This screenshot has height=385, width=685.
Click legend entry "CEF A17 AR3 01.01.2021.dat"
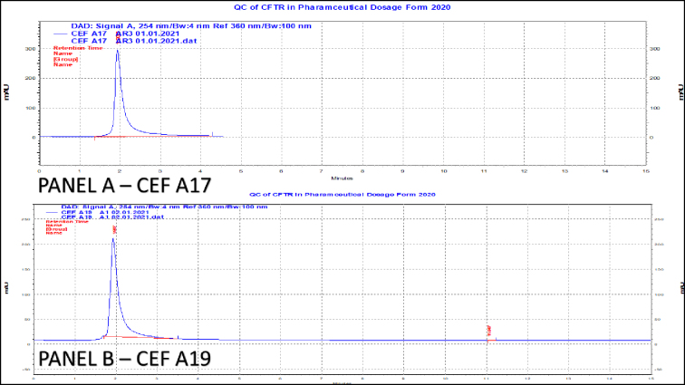(134, 41)
